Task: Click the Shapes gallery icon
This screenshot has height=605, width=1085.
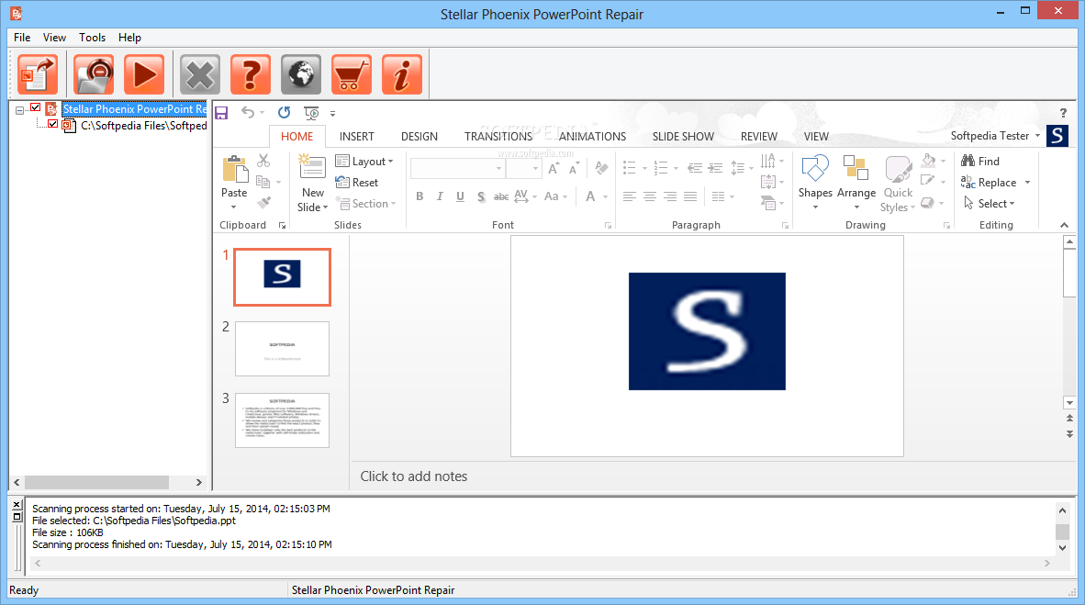Action: point(815,169)
